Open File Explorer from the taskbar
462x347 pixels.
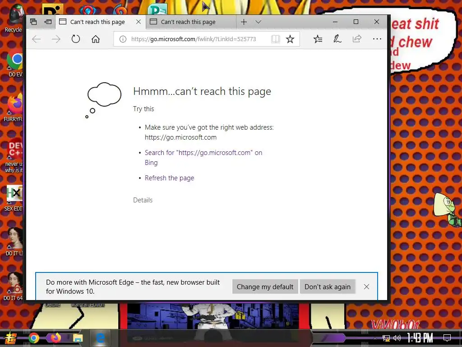coord(78,338)
